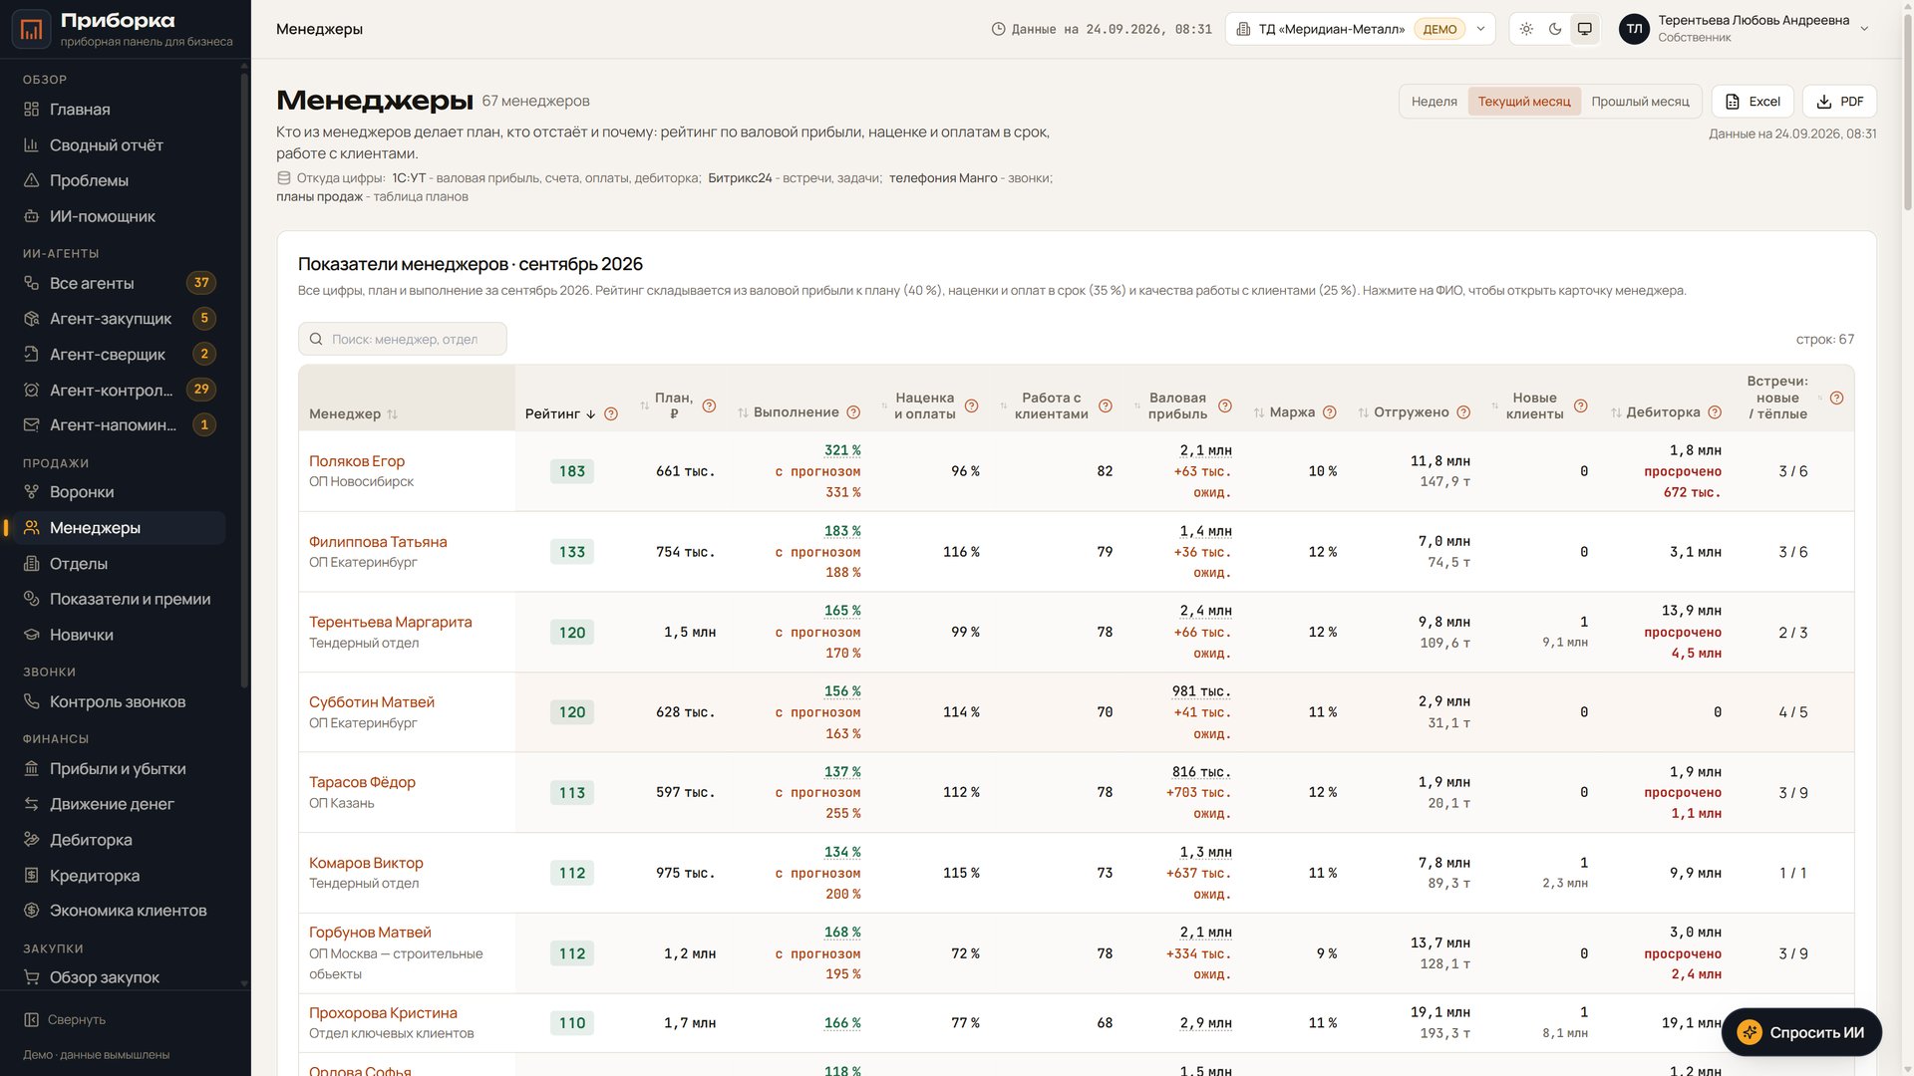Sort by Рейтинг column arrow
This screenshot has height=1076, width=1914.
pos(590,414)
